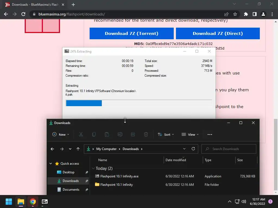
Task: Open the notification badge in taskbar
Action: [270, 201]
